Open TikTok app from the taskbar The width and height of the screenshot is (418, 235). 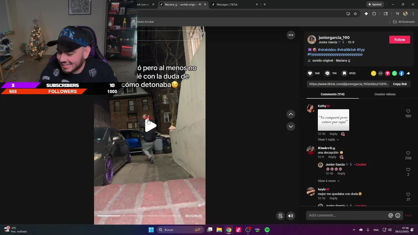238,230
